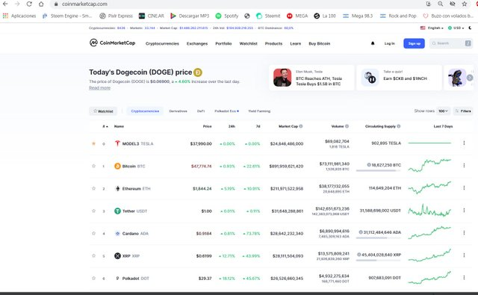
Task: Toggle watchlist star for Bitcoin
Action: pos(93,166)
